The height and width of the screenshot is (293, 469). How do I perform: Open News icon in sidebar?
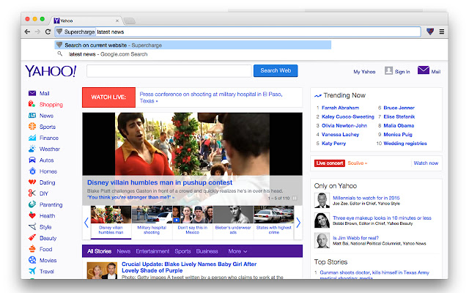32,116
